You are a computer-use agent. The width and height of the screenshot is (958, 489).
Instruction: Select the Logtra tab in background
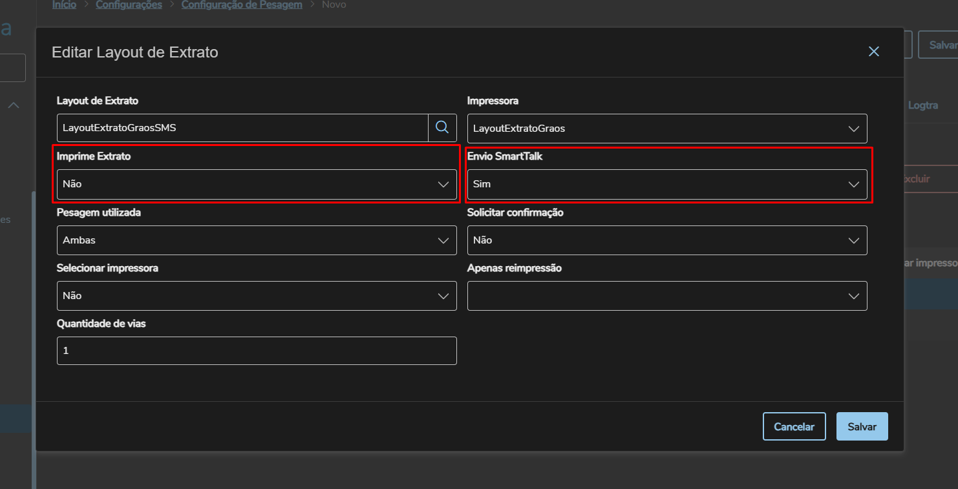[x=922, y=105]
